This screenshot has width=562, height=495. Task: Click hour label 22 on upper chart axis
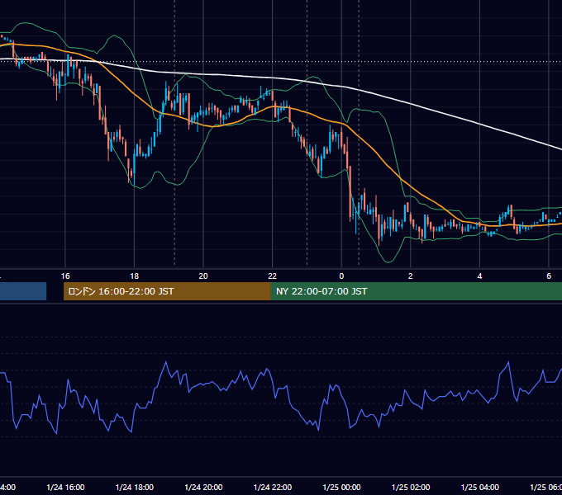273,276
